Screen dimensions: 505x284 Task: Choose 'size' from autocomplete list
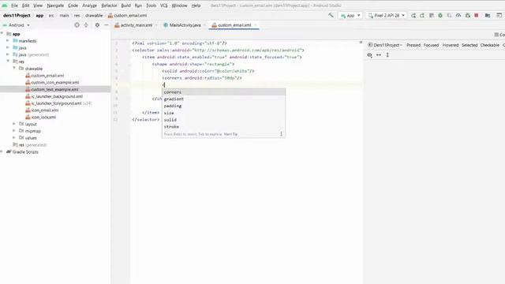[x=223, y=113]
